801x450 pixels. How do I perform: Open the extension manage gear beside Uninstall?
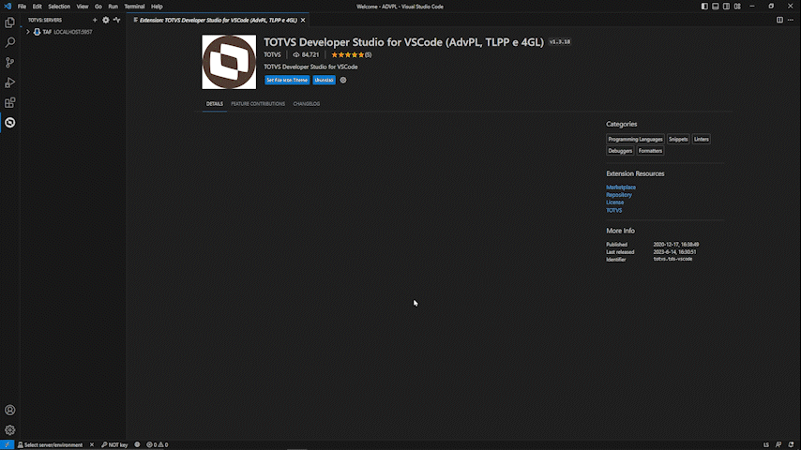tap(343, 81)
